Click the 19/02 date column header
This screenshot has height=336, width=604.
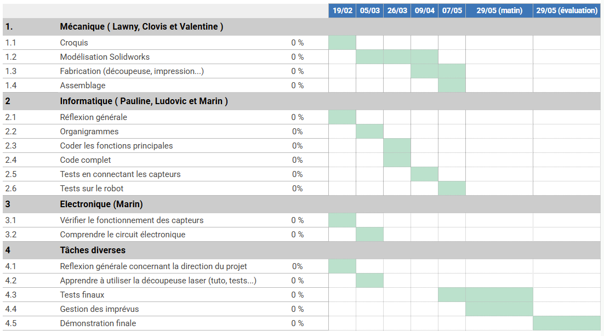342,10
